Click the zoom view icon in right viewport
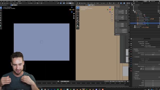160x90 pixels. [x=112, y=14]
